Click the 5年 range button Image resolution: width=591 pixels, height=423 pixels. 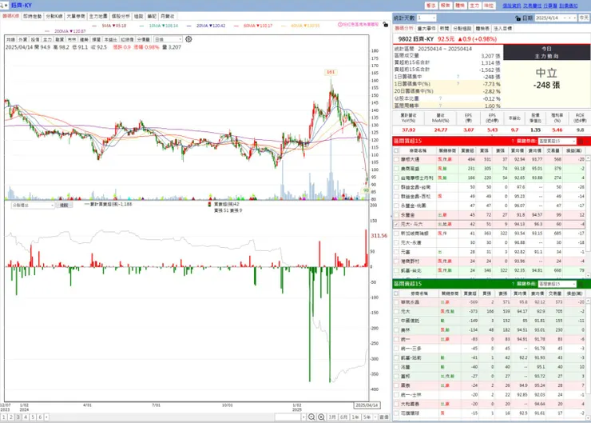pyautogui.click(x=367, y=417)
